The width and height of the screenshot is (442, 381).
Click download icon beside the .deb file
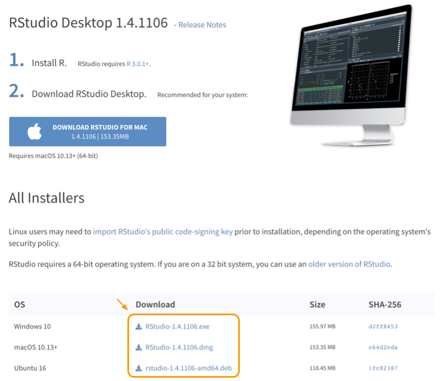(138, 368)
